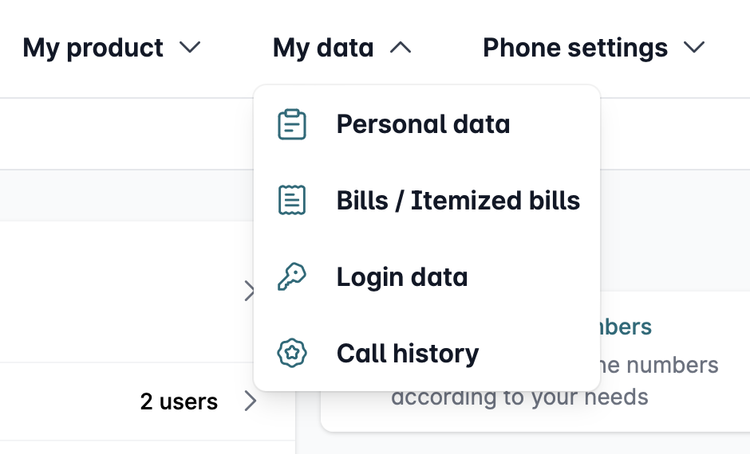Click the partially hidden chevron above 2 users
750x454 pixels.
(x=248, y=291)
